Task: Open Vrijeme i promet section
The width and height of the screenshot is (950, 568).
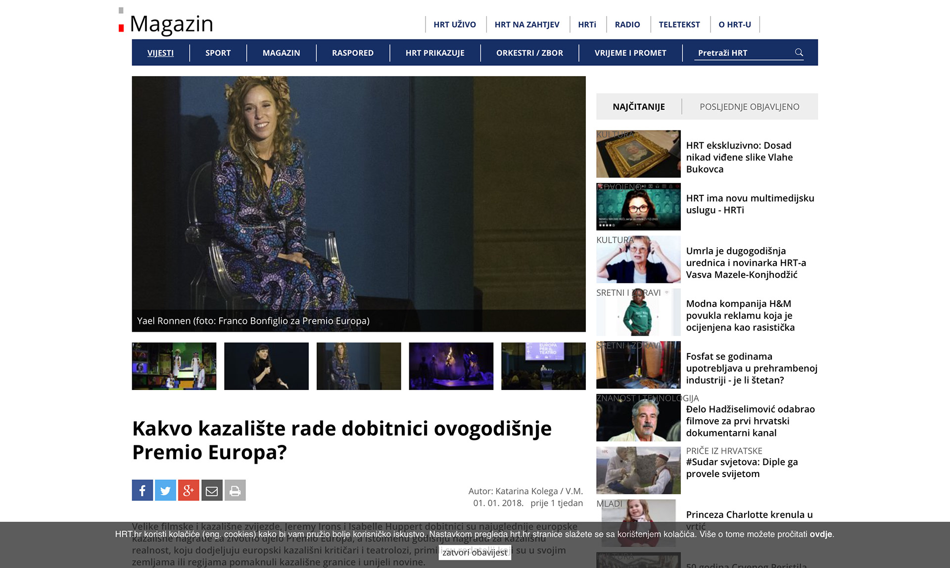Action: point(630,53)
